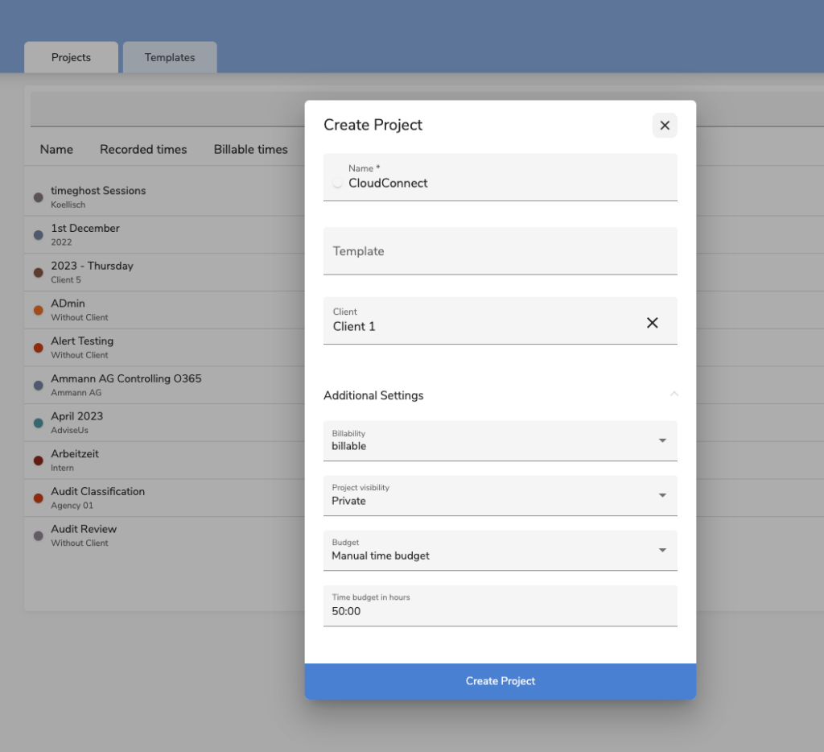
Task: Open the Billability dropdown
Action: [x=661, y=440]
